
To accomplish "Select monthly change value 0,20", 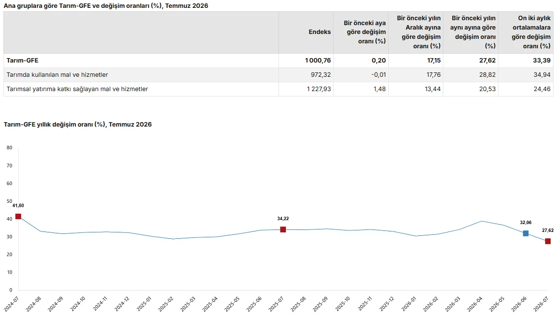I will [x=379, y=61].
